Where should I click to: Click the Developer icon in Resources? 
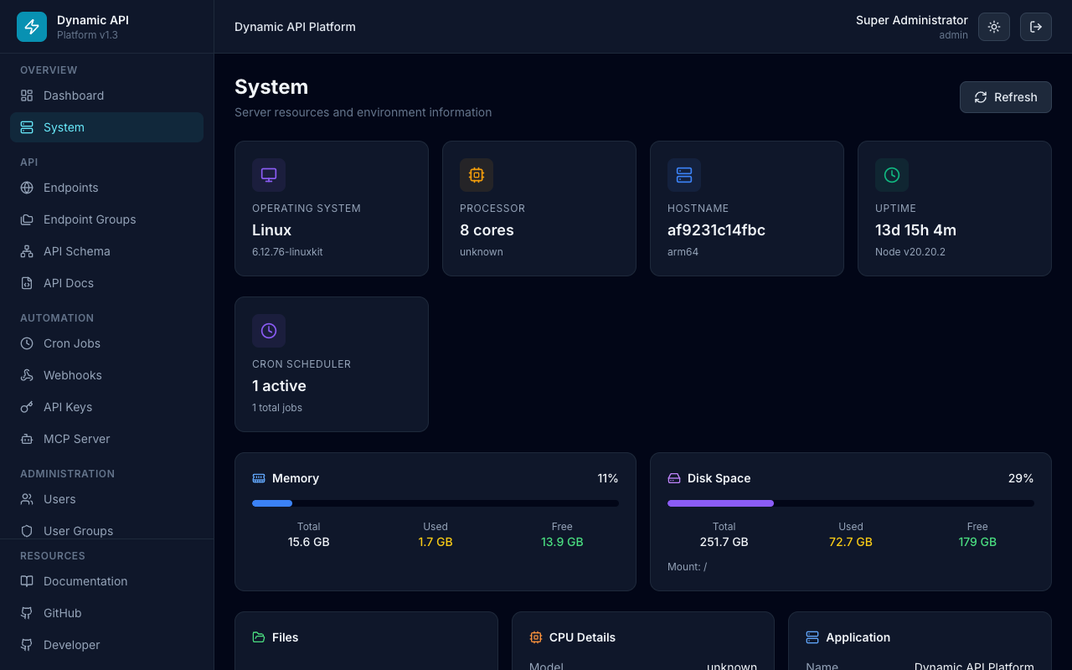tap(27, 645)
